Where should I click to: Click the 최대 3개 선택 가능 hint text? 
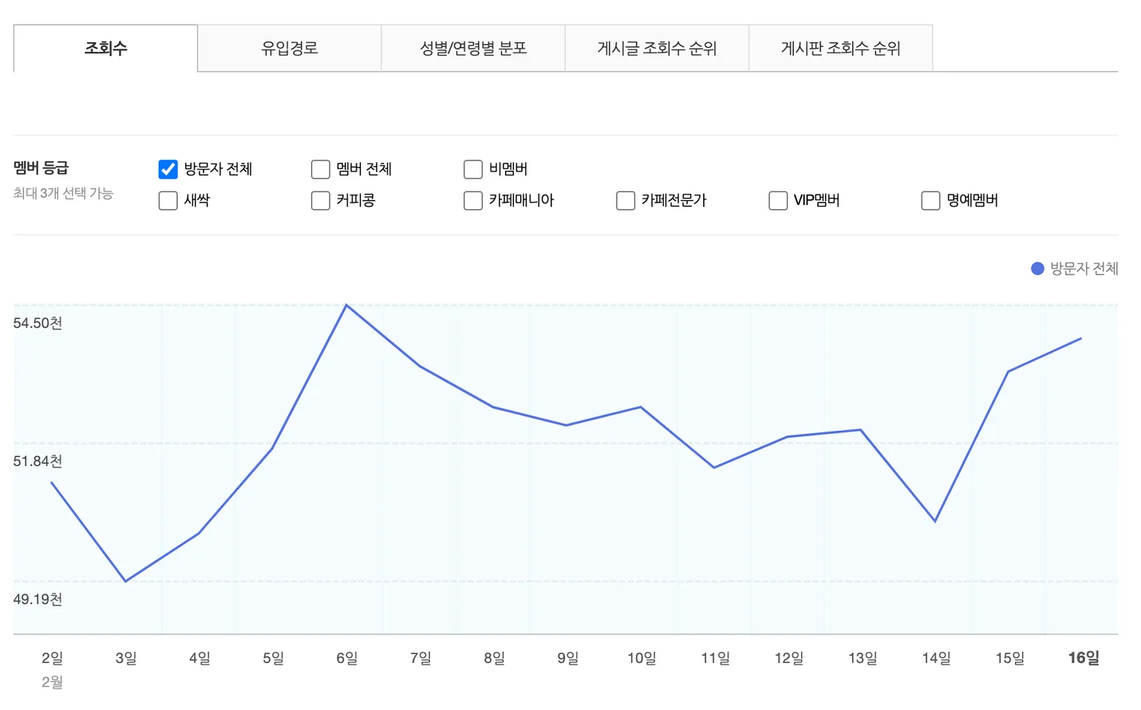(63, 193)
